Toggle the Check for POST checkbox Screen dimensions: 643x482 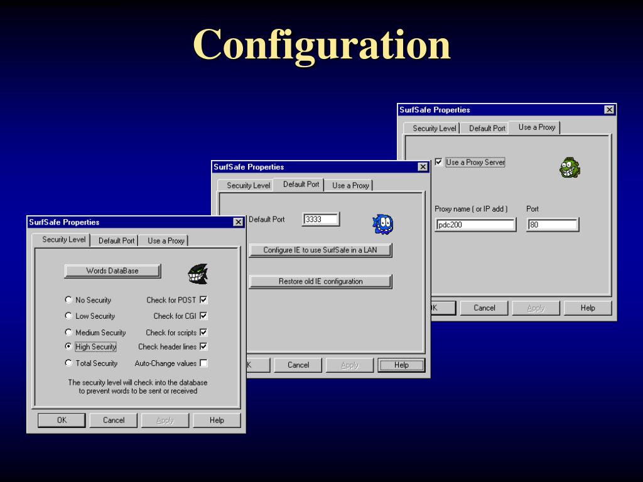(203, 299)
